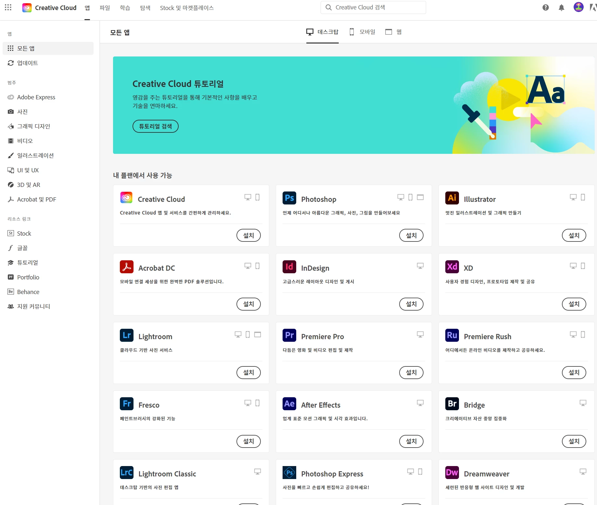Viewport: 597px width, 505px height.
Task: Click the Bridge app icon
Action: (452, 404)
